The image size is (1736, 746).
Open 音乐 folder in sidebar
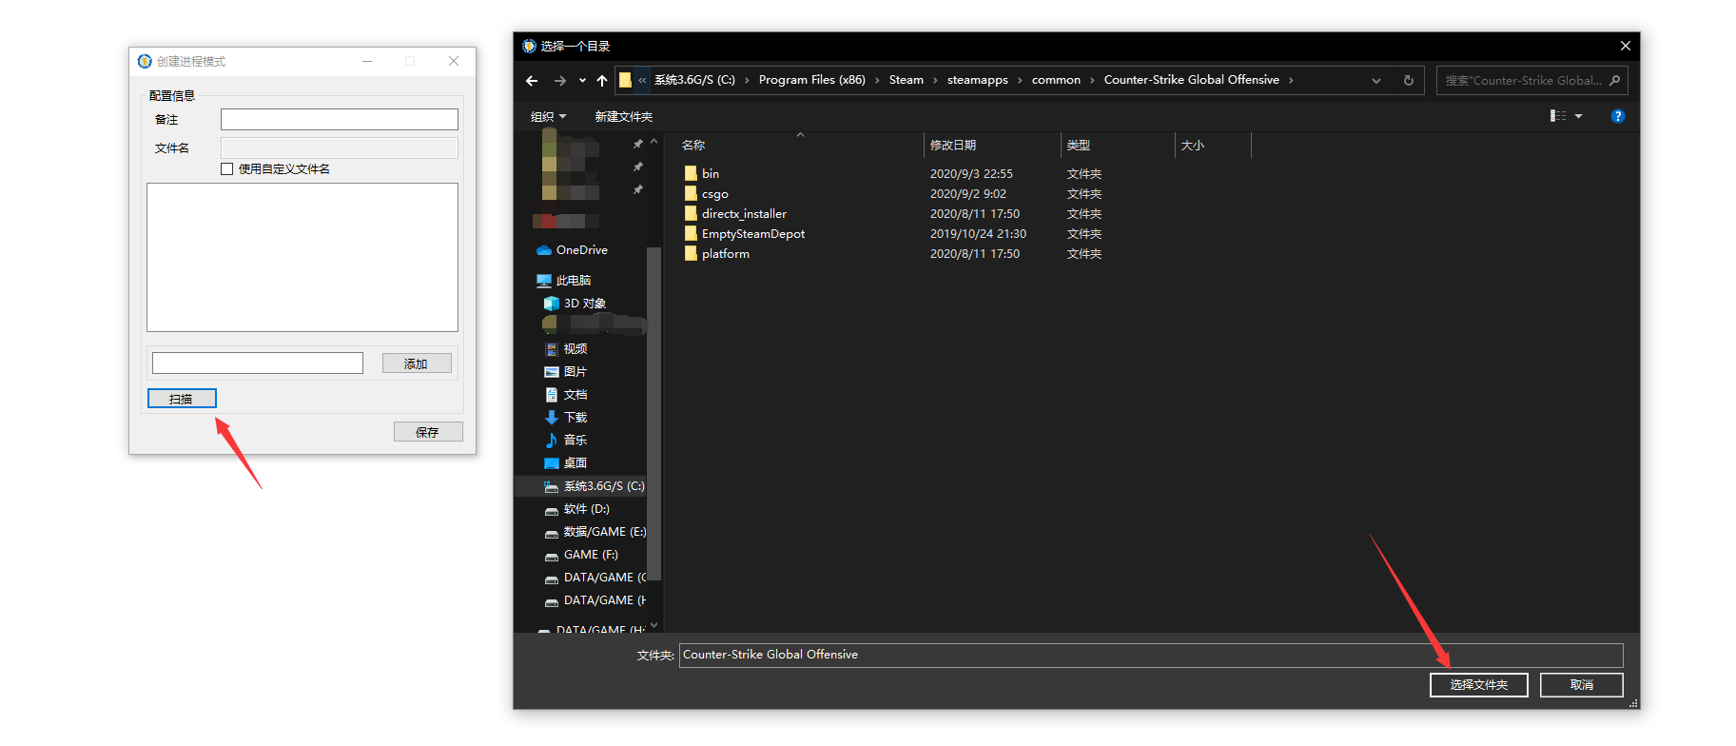tap(575, 441)
